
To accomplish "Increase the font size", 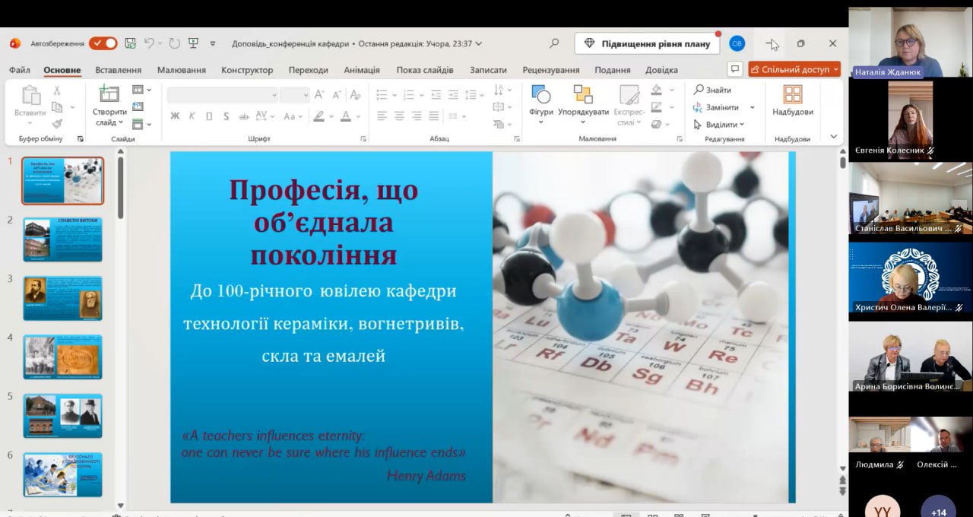I will coord(319,95).
